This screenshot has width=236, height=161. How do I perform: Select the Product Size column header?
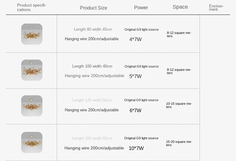pos(94,8)
